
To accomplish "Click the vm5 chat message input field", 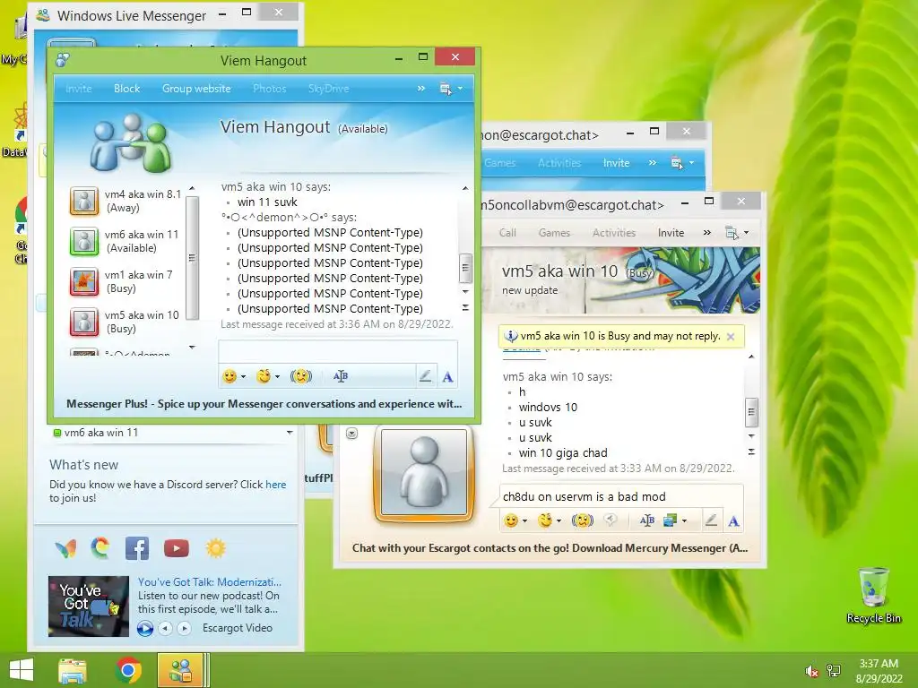I will pyautogui.click(x=621, y=496).
